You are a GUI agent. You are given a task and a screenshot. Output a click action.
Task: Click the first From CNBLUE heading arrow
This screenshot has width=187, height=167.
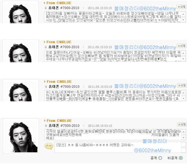pos(45,3)
